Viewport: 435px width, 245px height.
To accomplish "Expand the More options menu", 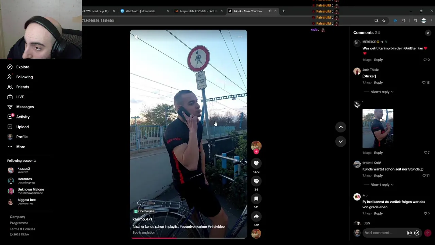I will [16, 147].
